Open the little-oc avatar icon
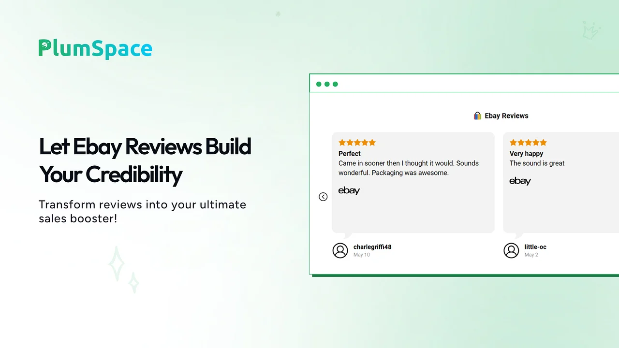 pyautogui.click(x=511, y=250)
